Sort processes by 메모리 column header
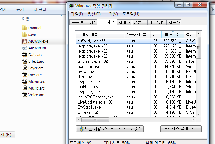 pyautogui.click(x=173, y=34)
